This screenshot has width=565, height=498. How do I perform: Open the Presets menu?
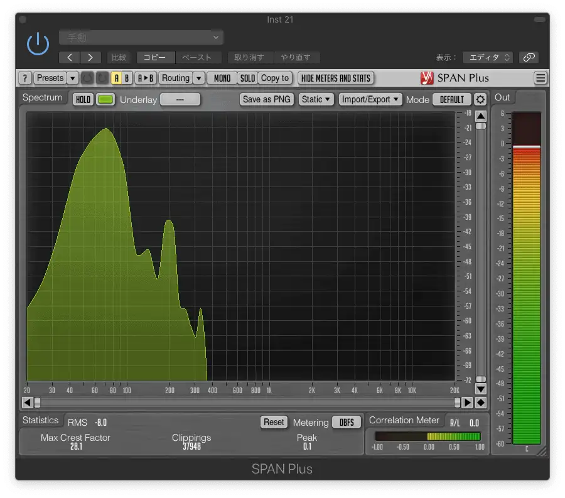coord(50,78)
